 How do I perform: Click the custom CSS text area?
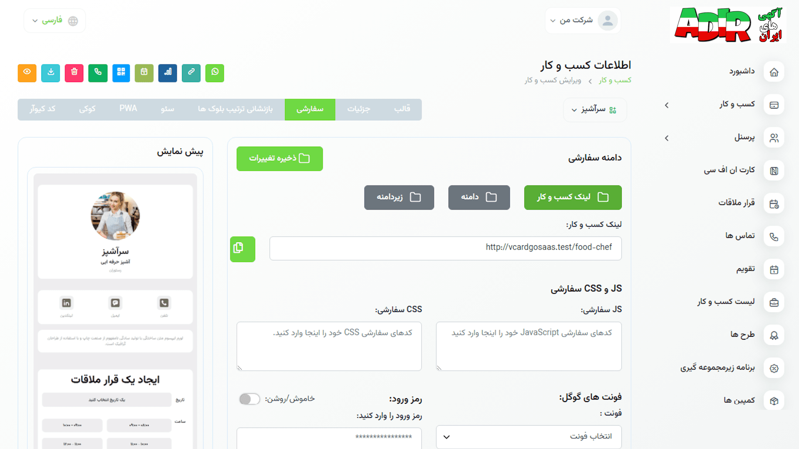pyautogui.click(x=329, y=346)
